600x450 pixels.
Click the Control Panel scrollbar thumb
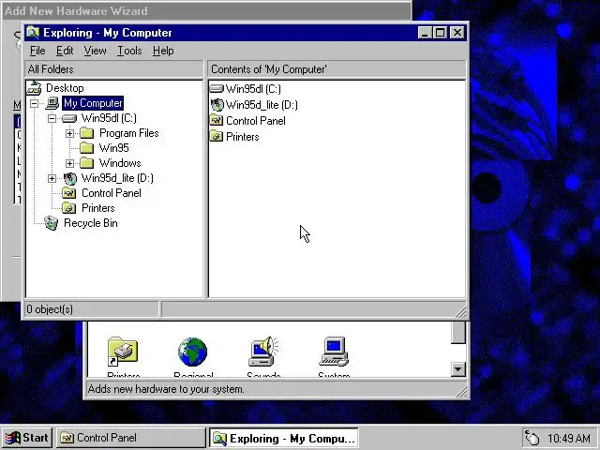pyautogui.click(x=458, y=333)
